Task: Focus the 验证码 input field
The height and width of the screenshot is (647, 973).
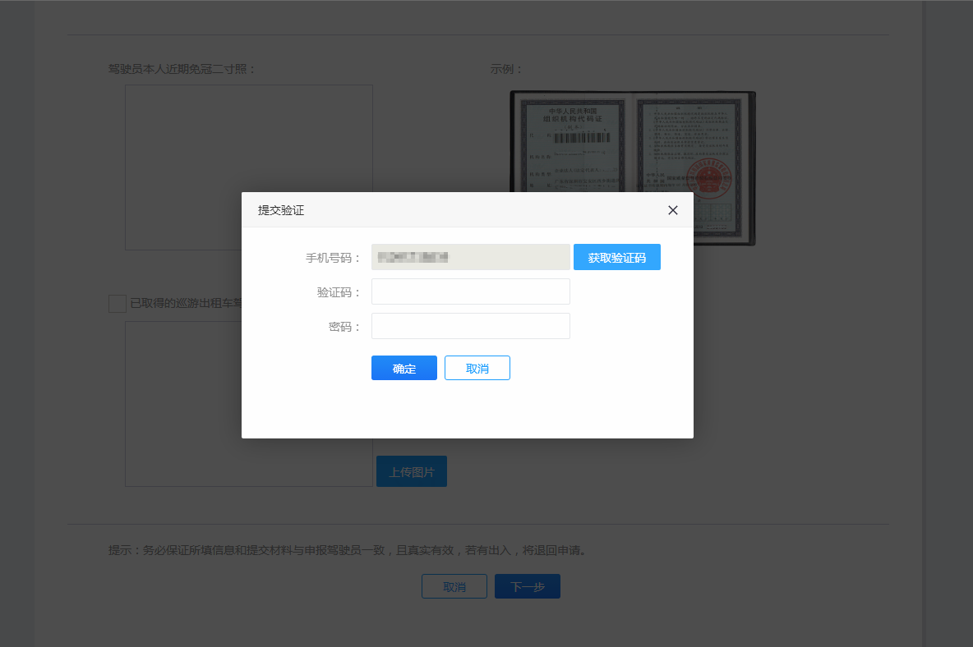Action: (470, 291)
